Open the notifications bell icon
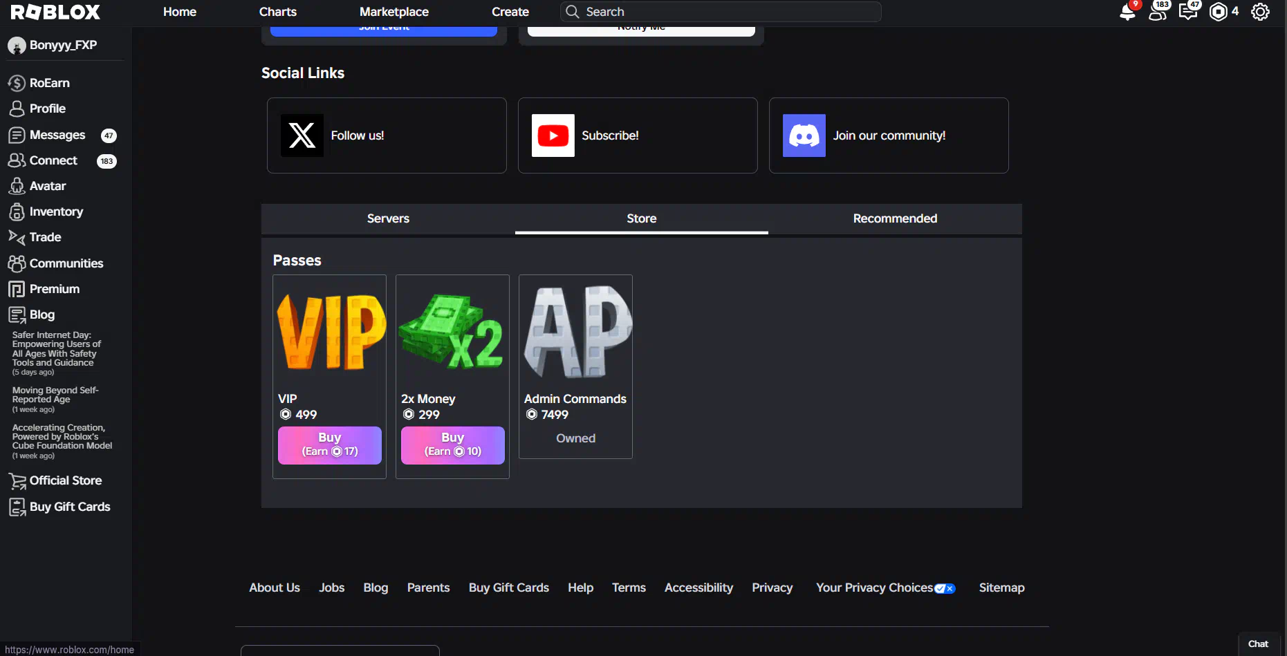1287x656 pixels. pyautogui.click(x=1127, y=12)
